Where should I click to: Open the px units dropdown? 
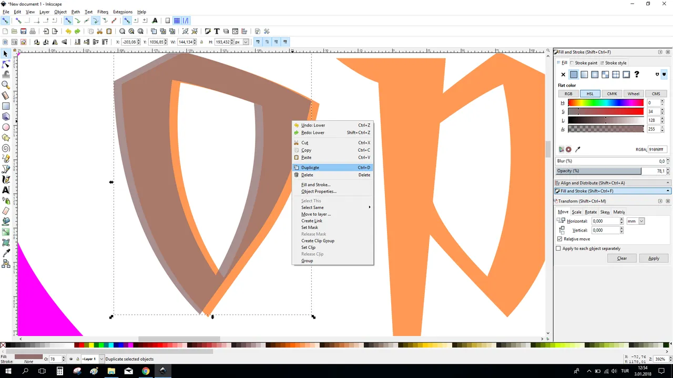point(246,42)
